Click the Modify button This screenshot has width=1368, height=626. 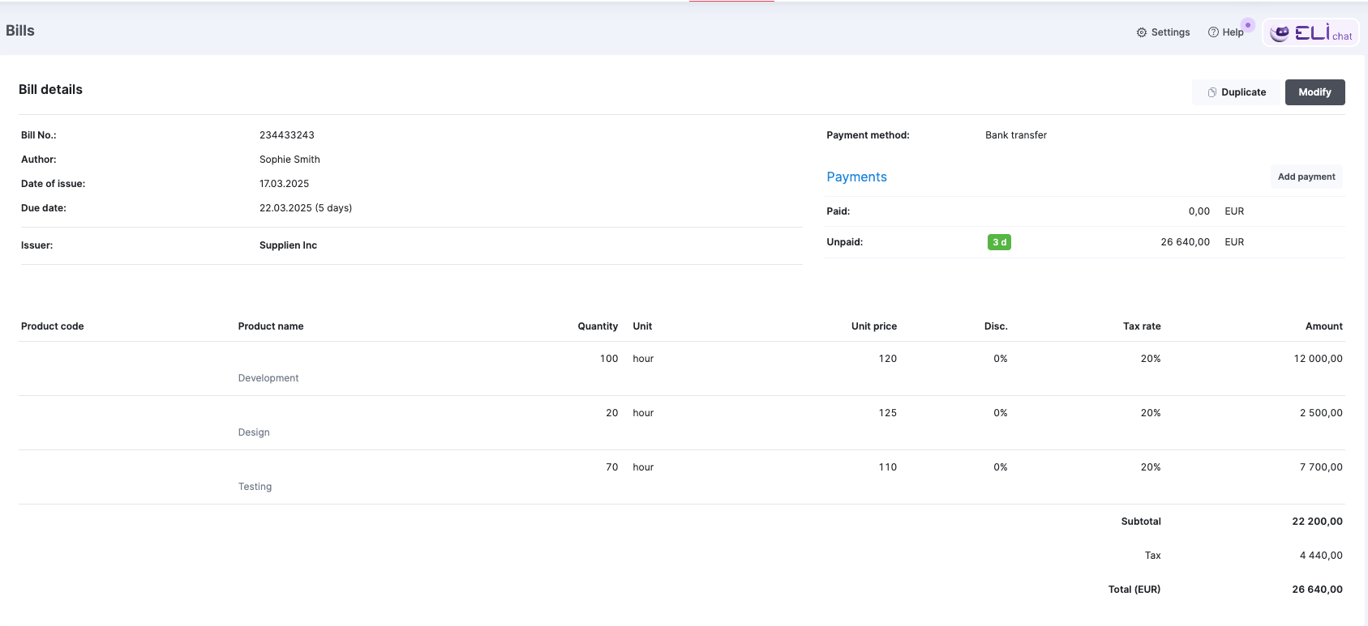[x=1314, y=92]
